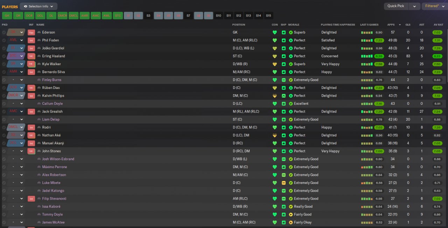Click Haaland's Concerned playing time status
The width and height of the screenshot is (448, 228).
(x=330, y=56)
